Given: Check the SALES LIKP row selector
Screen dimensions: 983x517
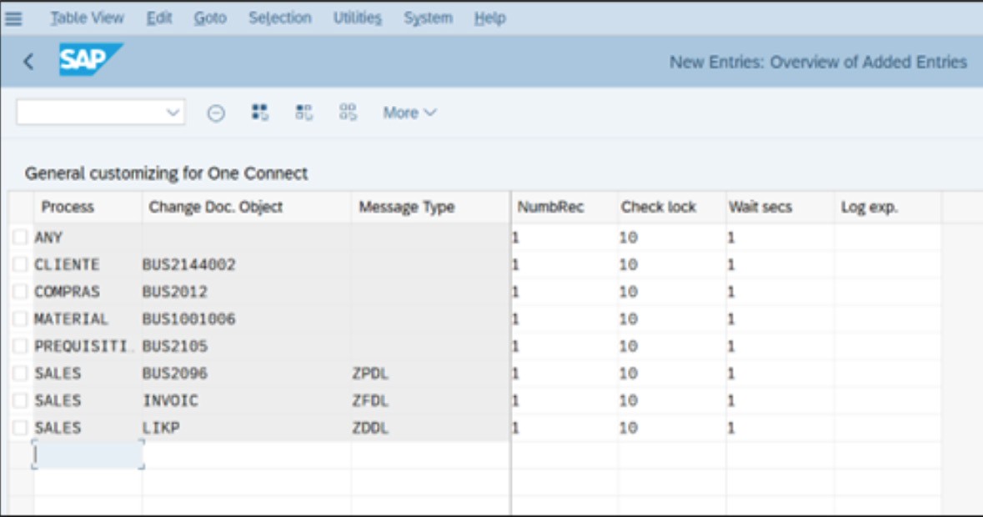Looking at the screenshot, I should click(x=20, y=428).
